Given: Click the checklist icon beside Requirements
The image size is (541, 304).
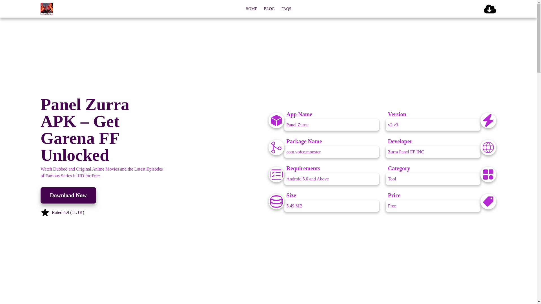Looking at the screenshot, I should pyautogui.click(x=276, y=175).
